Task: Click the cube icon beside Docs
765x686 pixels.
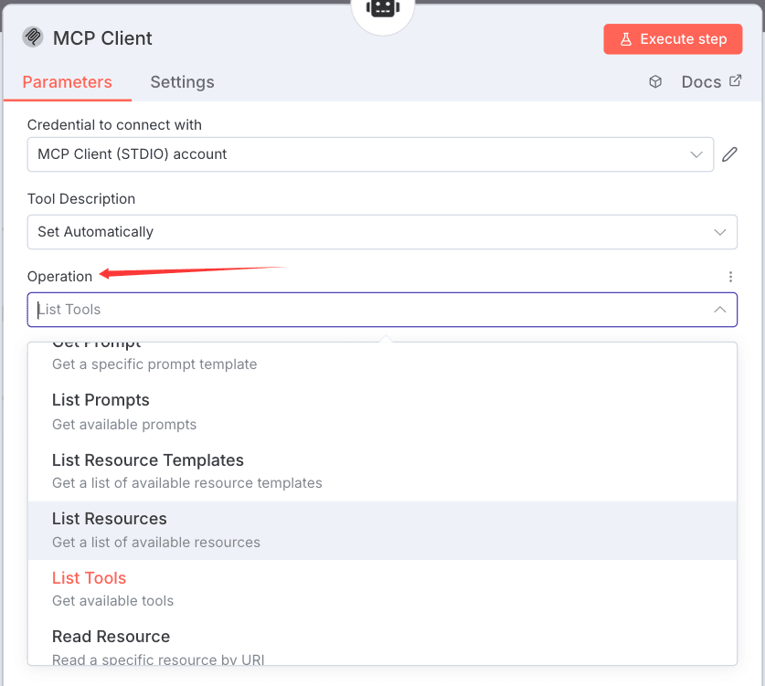Action: (655, 82)
